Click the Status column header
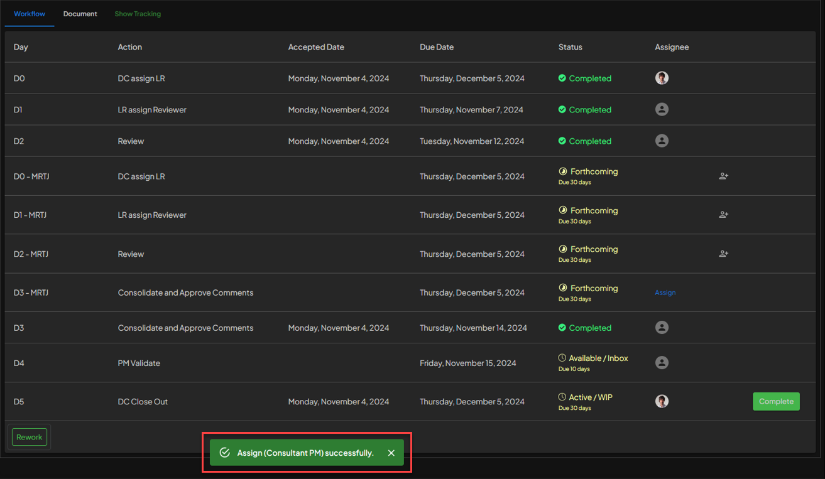Image resolution: width=825 pixels, height=479 pixels. pyautogui.click(x=570, y=47)
